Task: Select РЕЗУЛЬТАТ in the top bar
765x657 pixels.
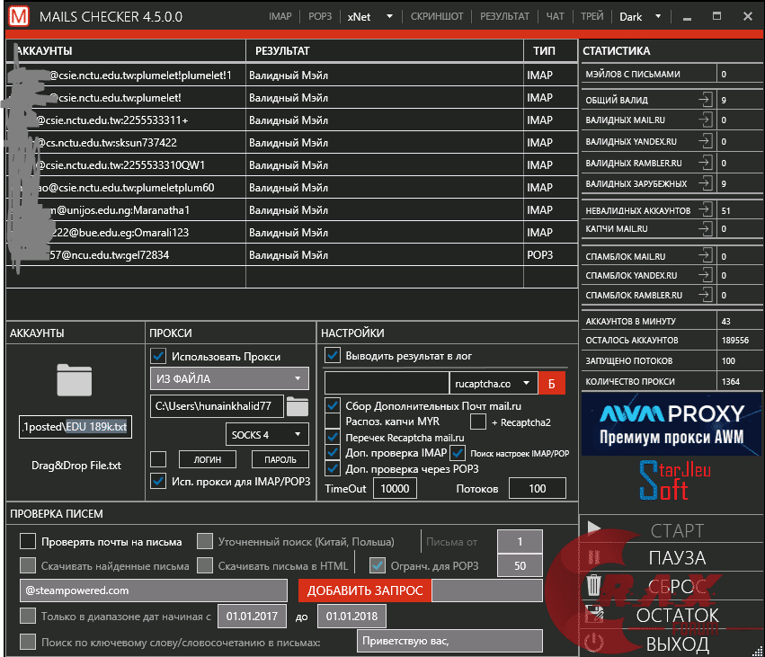Action: point(504,16)
